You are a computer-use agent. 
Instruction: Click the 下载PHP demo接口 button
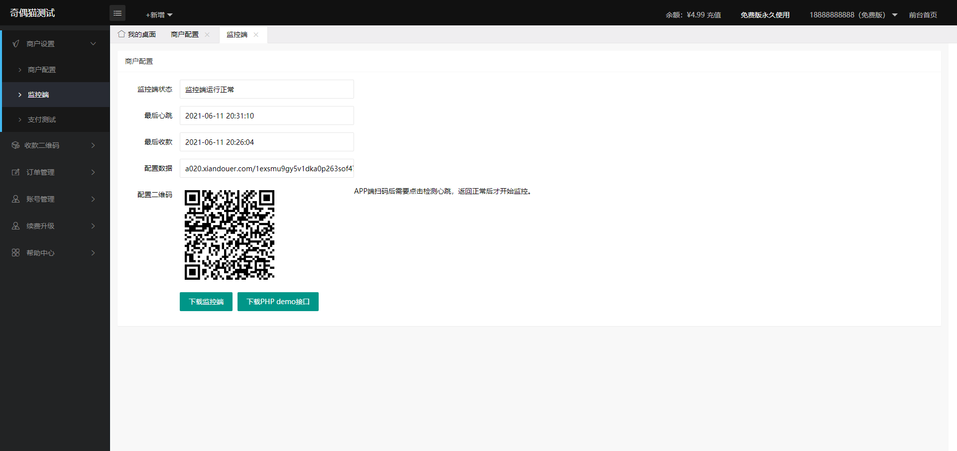pos(278,302)
